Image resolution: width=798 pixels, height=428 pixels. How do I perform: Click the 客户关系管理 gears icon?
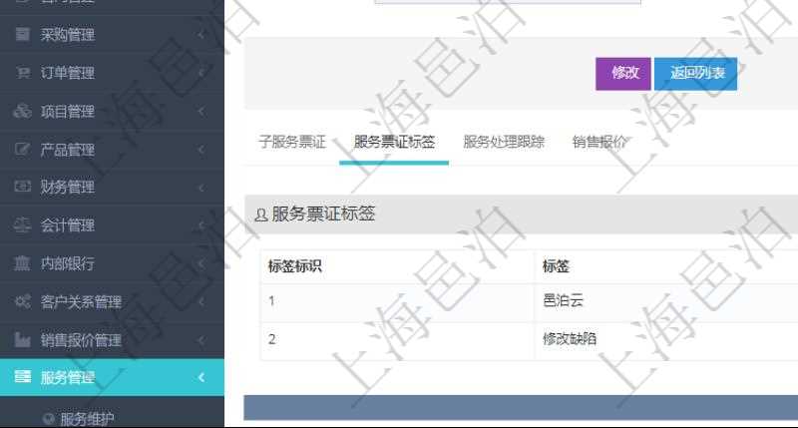[22, 301]
